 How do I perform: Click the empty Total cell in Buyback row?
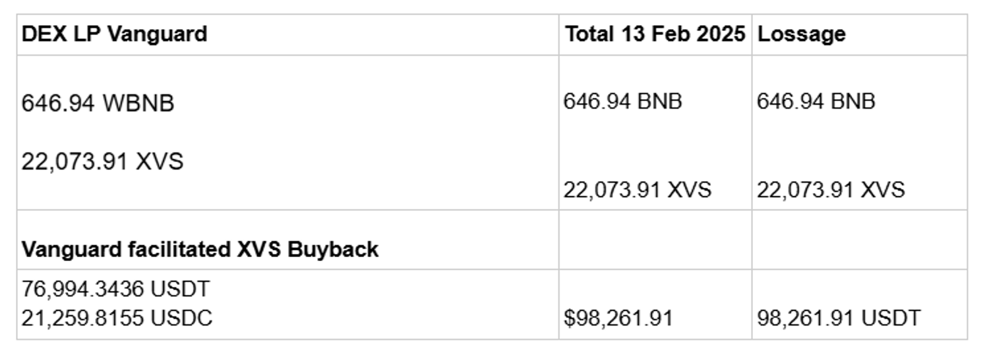(x=655, y=240)
